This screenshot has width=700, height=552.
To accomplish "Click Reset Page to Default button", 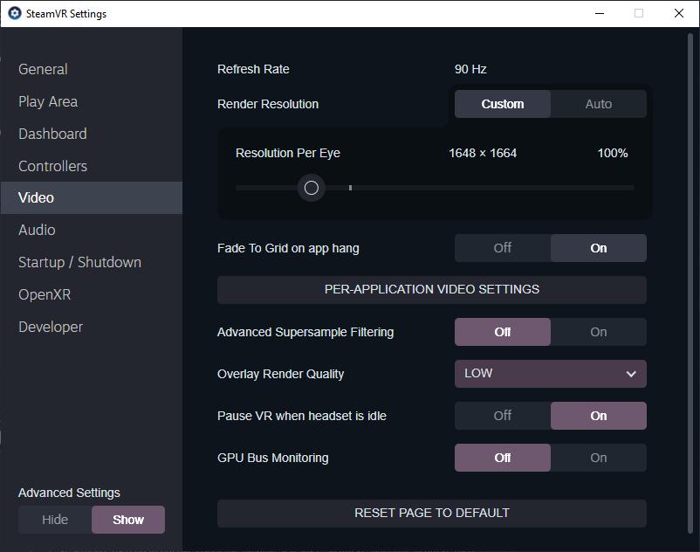I will (x=431, y=513).
